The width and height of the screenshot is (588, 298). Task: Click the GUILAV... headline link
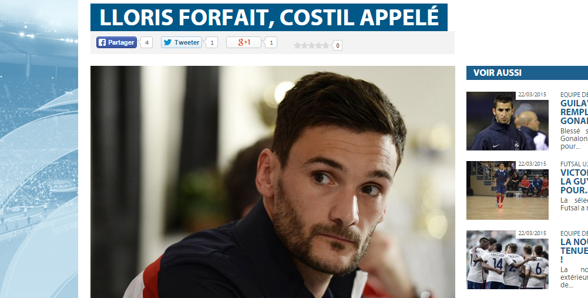(574, 112)
